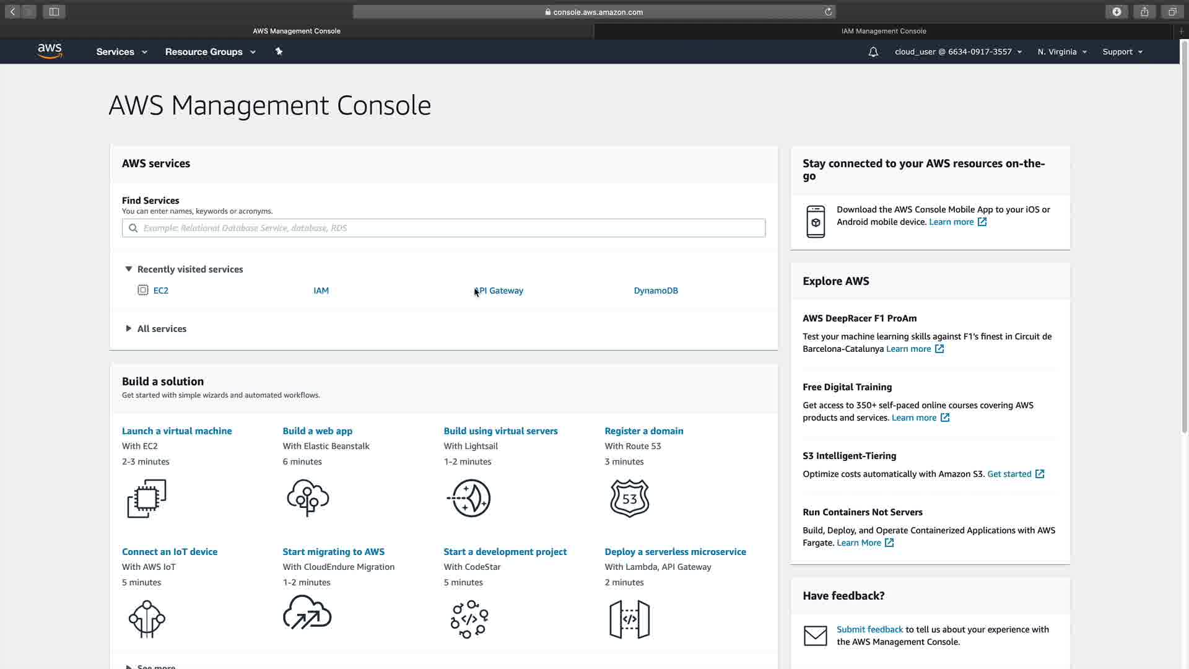This screenshot has height=669, width=1189.
Task: Open the notifications bell icon
Action: pos(873,52)
